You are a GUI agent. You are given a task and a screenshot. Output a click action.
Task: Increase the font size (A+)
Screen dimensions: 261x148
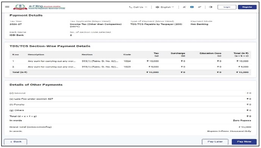click(x=199, y=7)
